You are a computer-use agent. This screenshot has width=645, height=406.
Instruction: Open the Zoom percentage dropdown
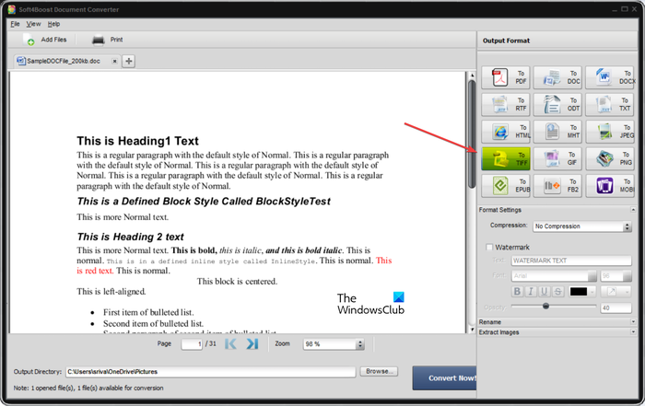pos(334,344)
